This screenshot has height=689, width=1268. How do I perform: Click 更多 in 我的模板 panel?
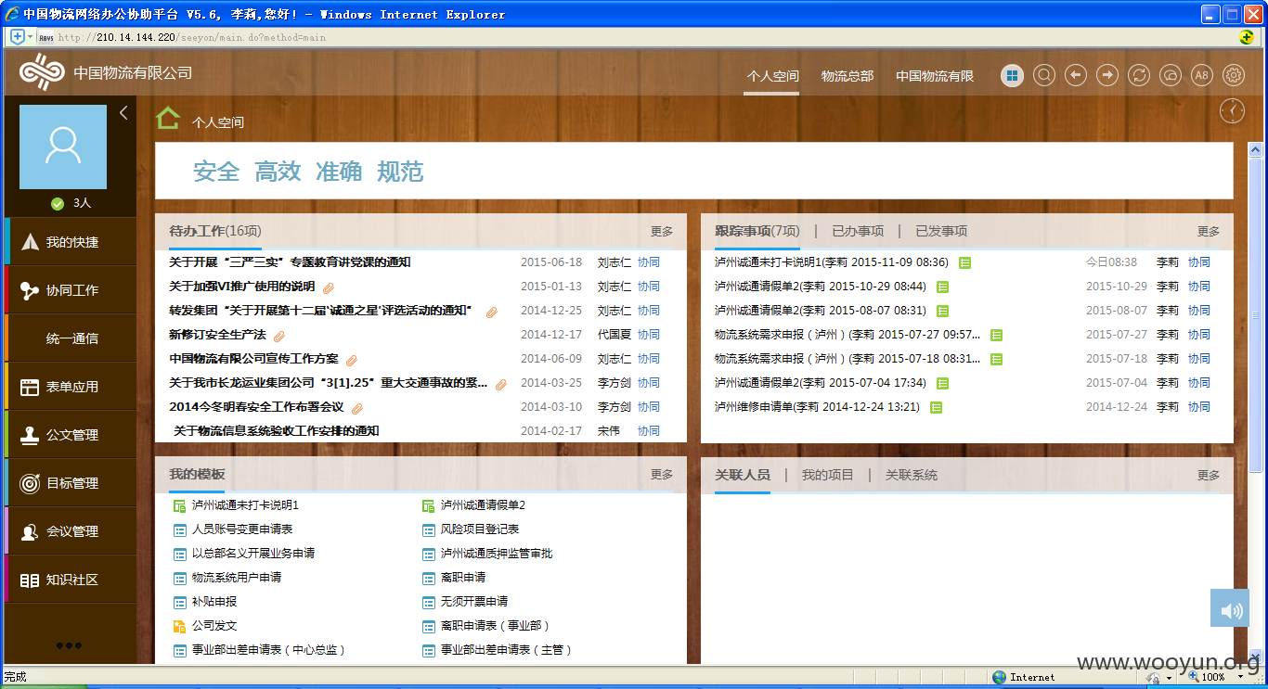click(662, 474)
